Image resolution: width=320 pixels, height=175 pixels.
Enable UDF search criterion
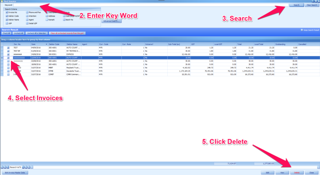[7, 23]
